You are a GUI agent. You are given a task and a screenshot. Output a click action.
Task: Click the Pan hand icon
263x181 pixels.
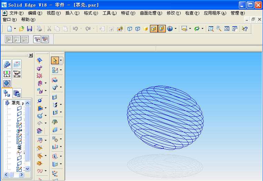coord(235,29)
